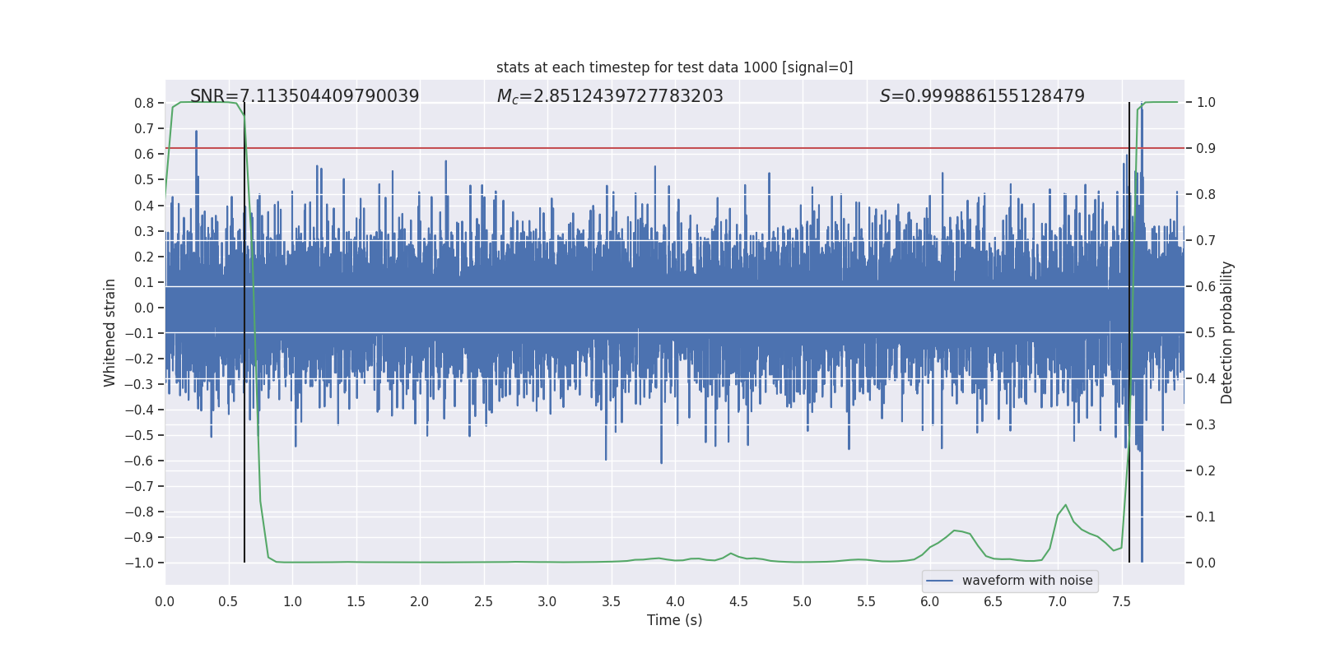The image size is (1317, 658).
Task: Click the 'Detection probability' right axis label
Action: pos(1227,332)
